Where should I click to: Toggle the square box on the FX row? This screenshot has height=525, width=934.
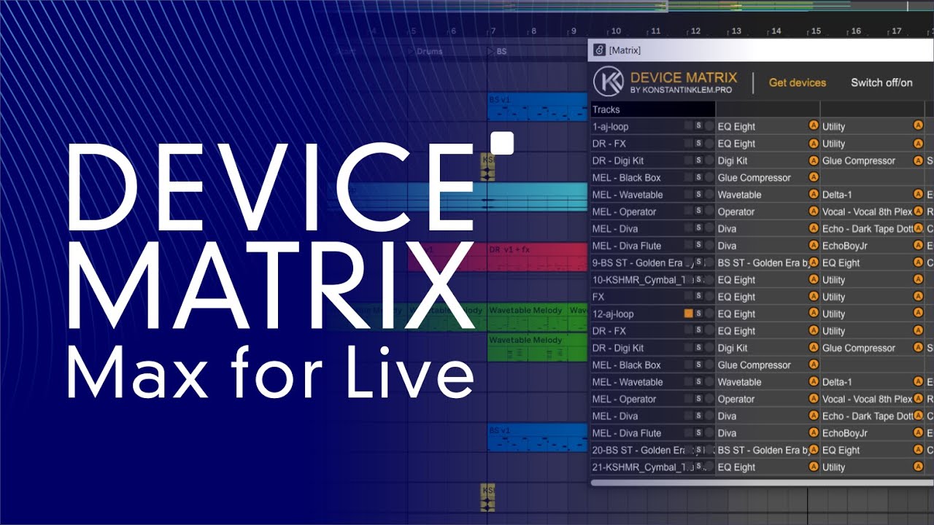coord(688,297)
